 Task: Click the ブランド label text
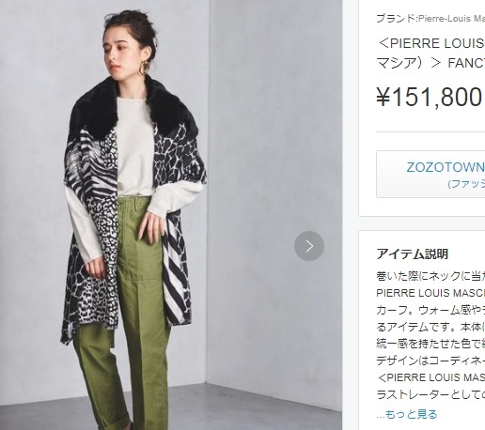[396, 19]
